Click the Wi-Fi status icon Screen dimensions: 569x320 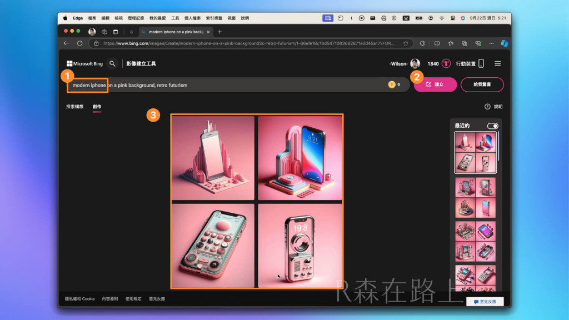click(x=442, y=18)
